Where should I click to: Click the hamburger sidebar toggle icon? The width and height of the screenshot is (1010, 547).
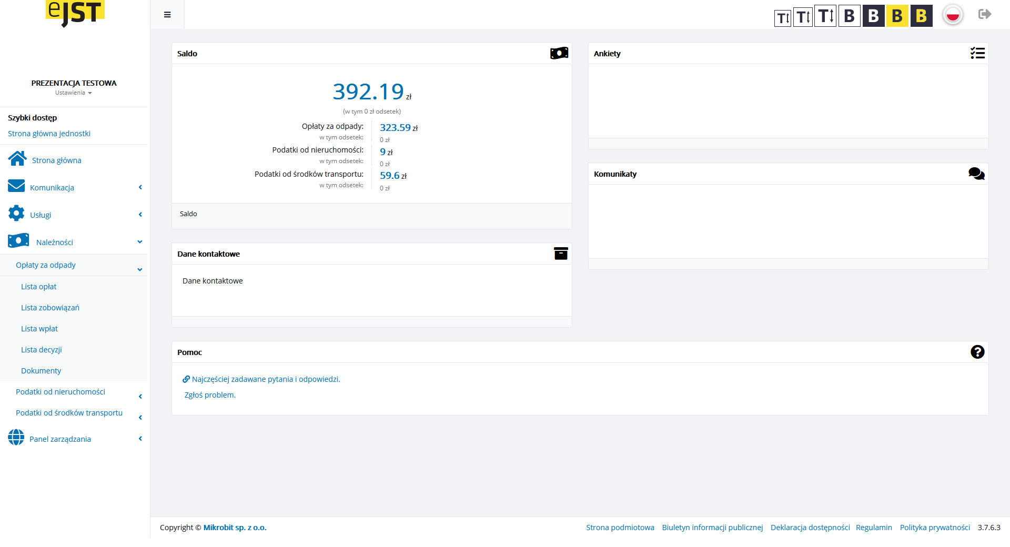click(167, 15)
